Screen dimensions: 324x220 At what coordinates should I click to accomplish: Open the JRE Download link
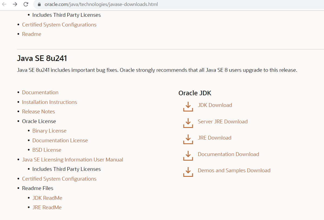(x=215, y=138)
